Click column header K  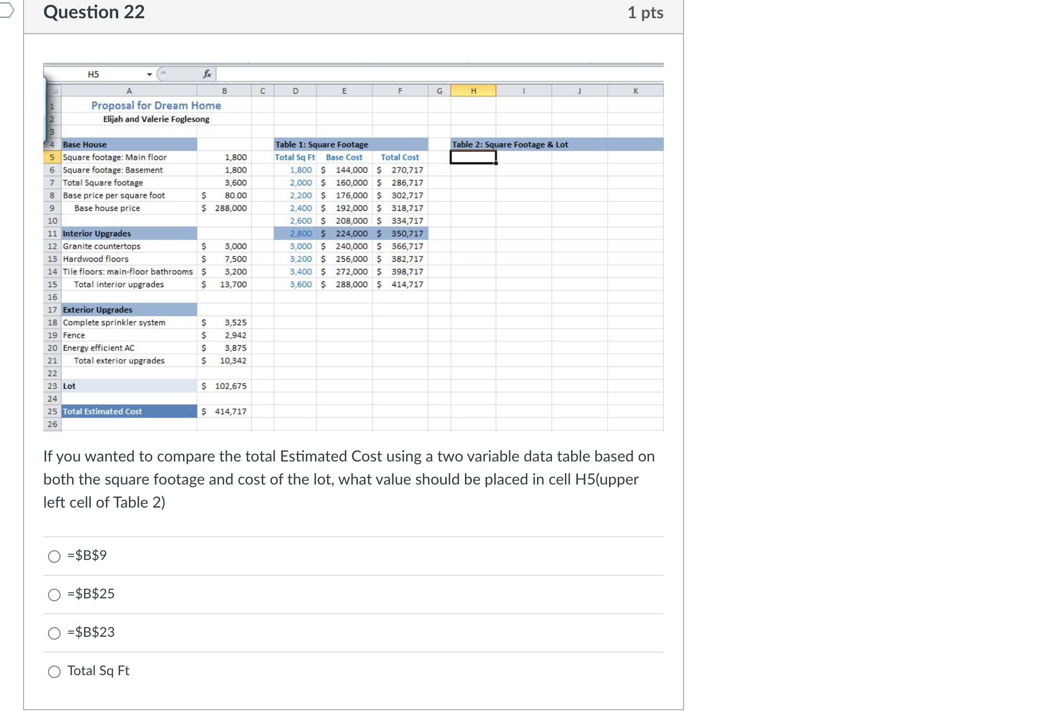[635, 90]
